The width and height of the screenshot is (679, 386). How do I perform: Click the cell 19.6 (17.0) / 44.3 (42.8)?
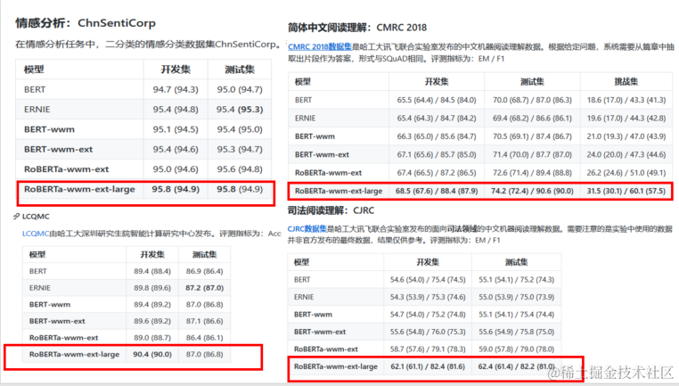coord(626,118)
